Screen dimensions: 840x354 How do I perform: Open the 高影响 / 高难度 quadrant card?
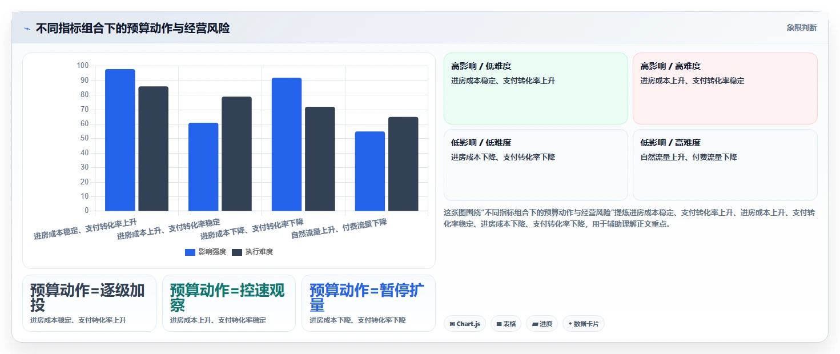(x=725, y=88)
